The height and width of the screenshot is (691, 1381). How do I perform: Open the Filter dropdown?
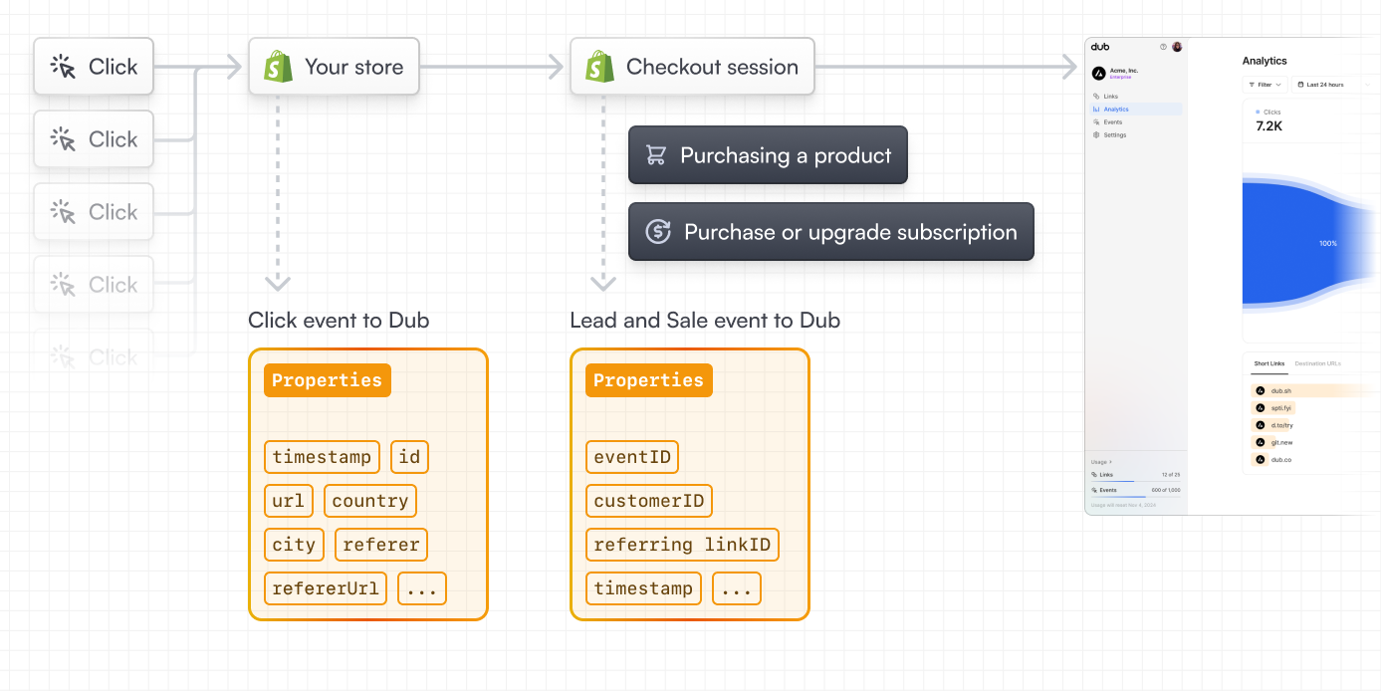[1265, 85]
